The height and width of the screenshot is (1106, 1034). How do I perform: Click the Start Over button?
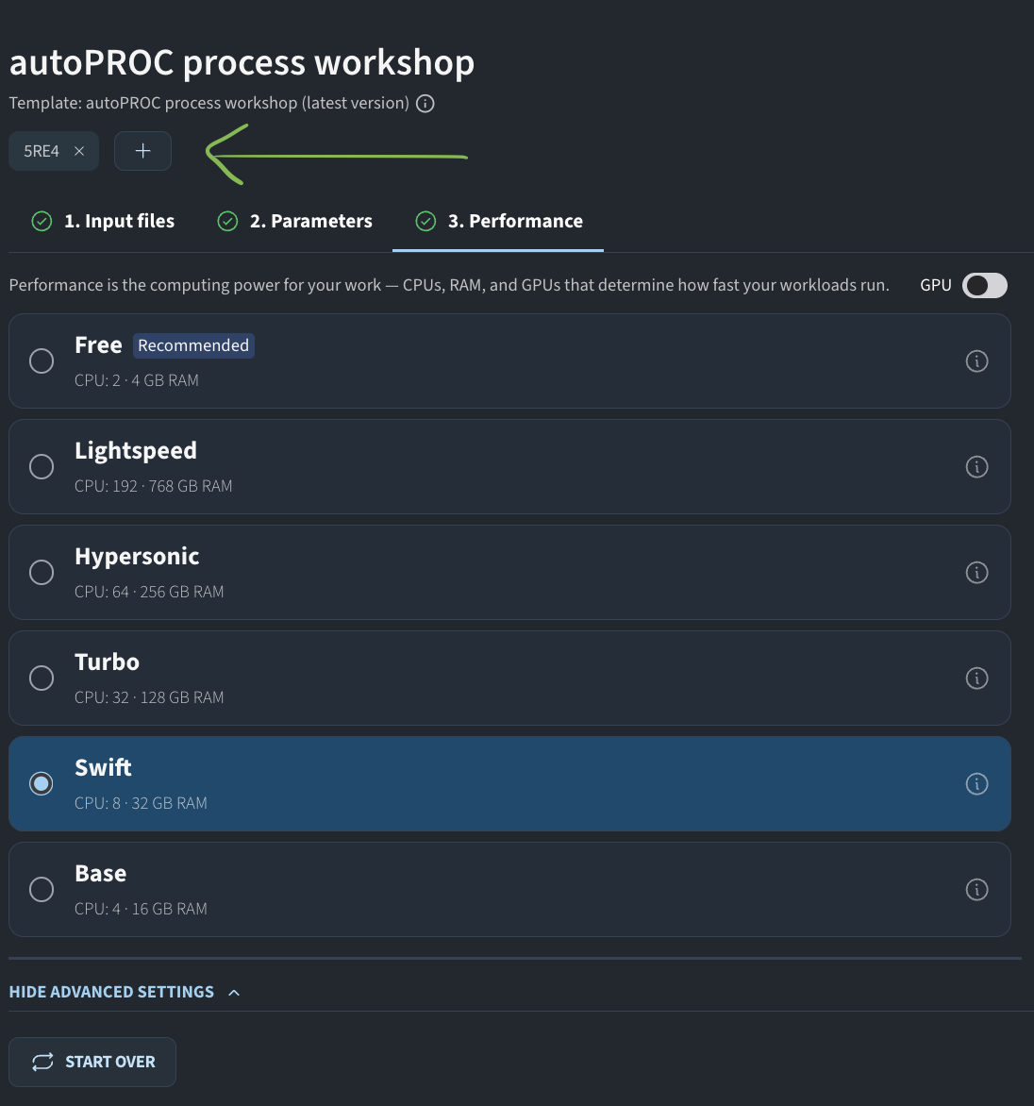click(92, 1063)
